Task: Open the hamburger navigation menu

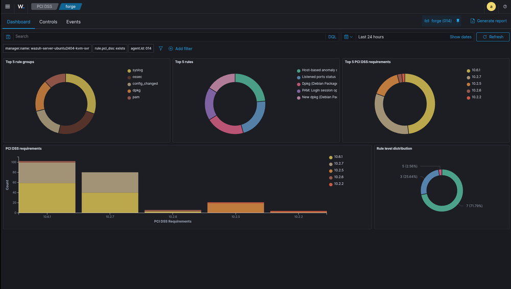Action: pyautogui.click(x=8, y=7)
